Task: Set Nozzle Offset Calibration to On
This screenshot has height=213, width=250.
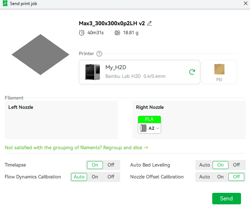Action: click(x=221, y=177)
